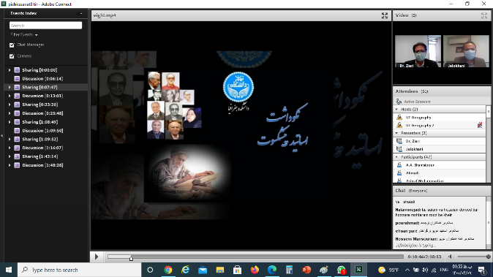Uncheck the Chat Message filter checkbox
Viewport: 493px width, 277px height.
[x=12, y=45]
